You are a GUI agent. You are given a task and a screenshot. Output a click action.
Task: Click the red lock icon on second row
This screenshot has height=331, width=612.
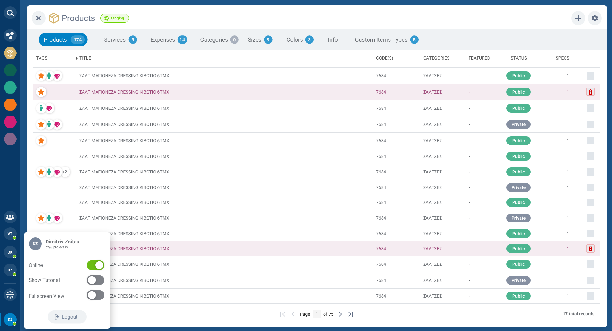(x=591, y=92)
